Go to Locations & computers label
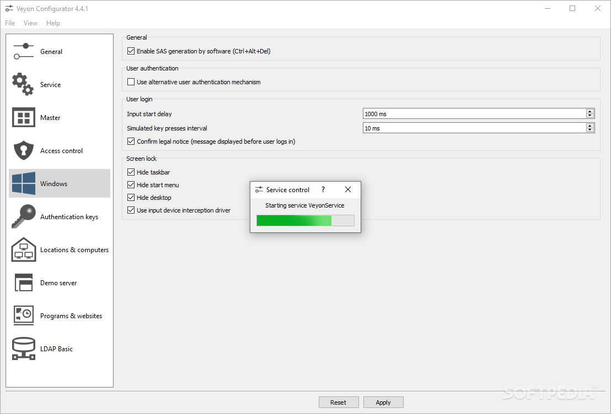This screenshot has height=414, width=611. click(x=74, y=250)
